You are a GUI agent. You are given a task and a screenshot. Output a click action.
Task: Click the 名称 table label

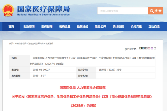coord(14,58)
